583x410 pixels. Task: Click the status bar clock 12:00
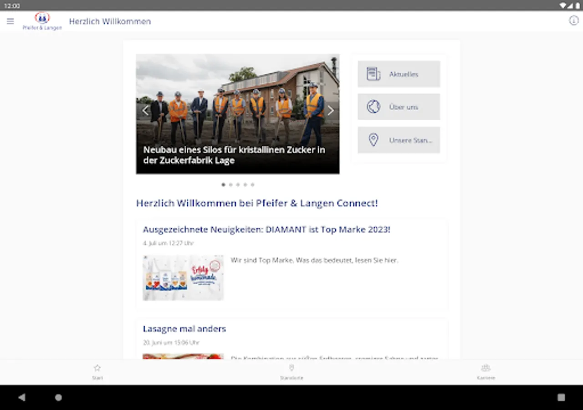coord(12,5)
